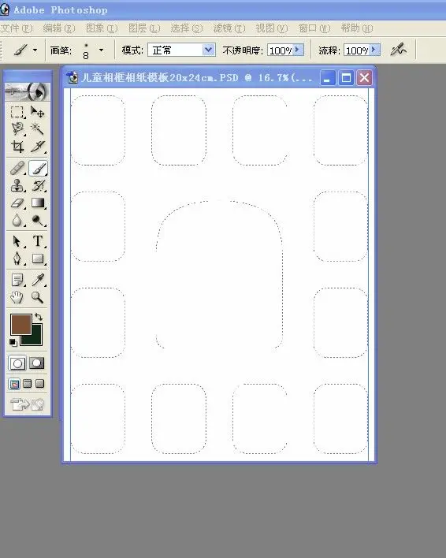This screenshot has height=558, width=446.
Task: Select the Rectangular Marquee tool
Action: click(17, 112)
